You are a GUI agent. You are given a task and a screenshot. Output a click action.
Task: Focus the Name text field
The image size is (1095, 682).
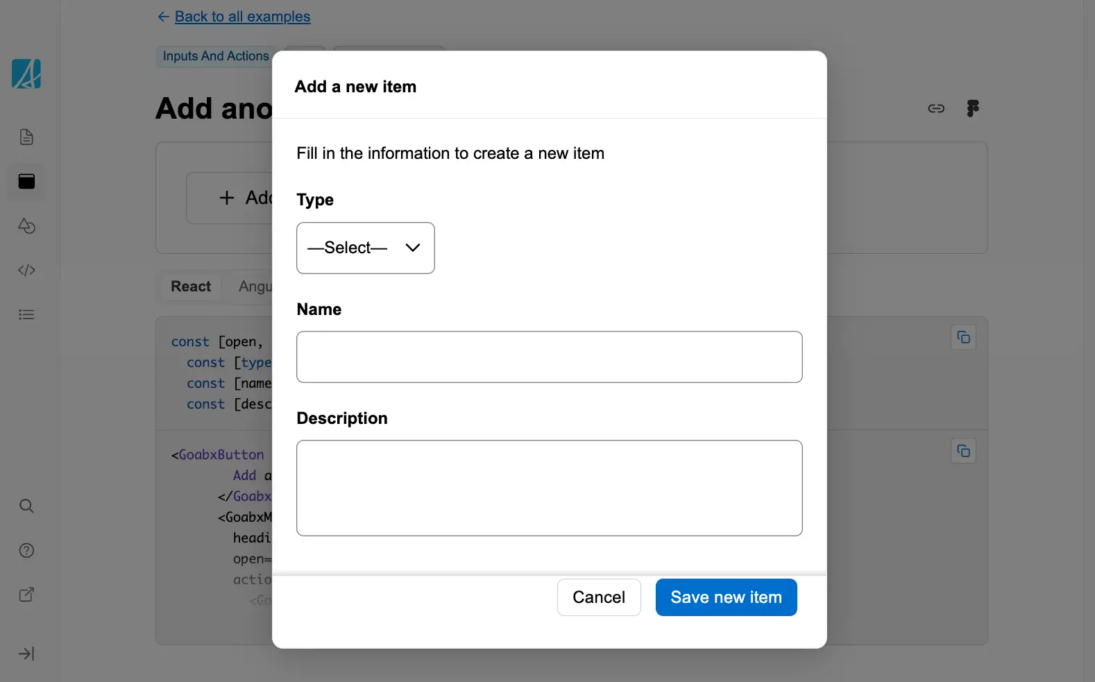pyautogui.click(x=549, y=357)
